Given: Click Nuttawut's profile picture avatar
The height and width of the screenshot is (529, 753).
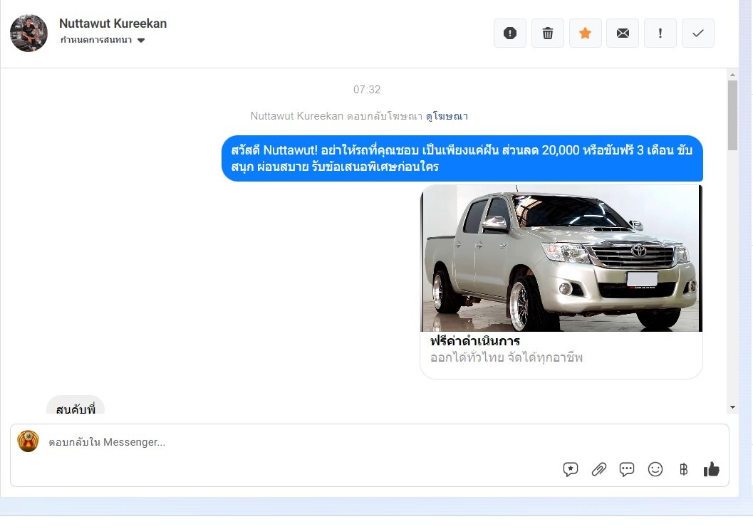Looking at the screenshot, I should (x=28, y=33).
